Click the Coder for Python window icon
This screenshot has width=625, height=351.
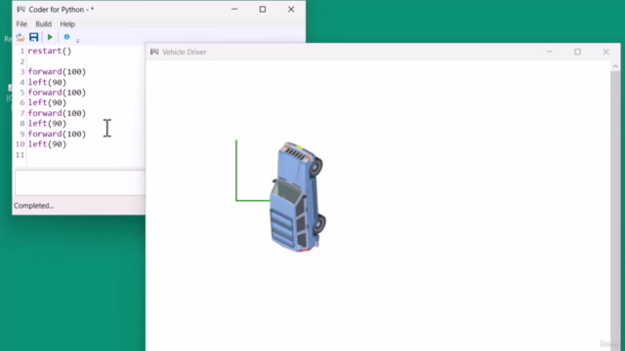[21, 9]
